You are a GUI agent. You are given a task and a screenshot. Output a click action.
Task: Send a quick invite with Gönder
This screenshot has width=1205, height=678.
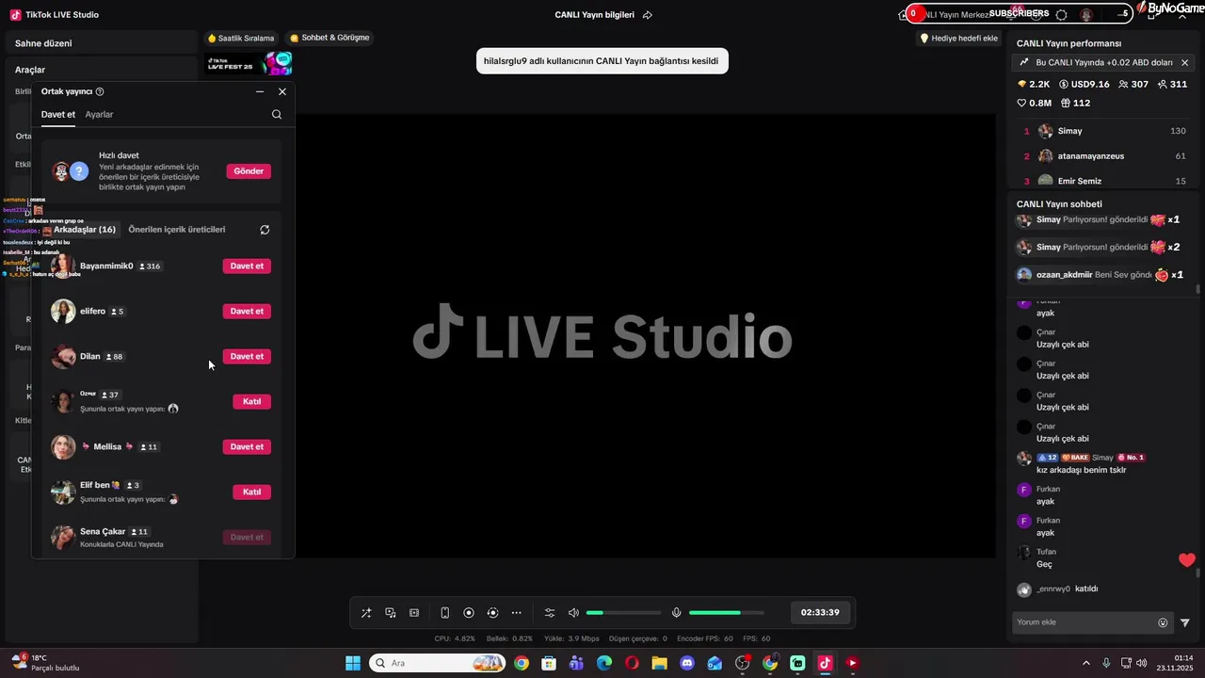point(249,171)
